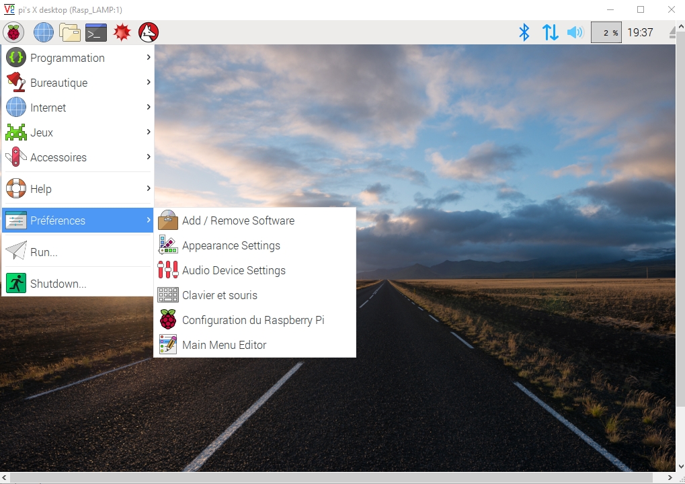Expand the Help submenu chevron
Viewport: 685px width, 484px height.
[x=149, y=188]
